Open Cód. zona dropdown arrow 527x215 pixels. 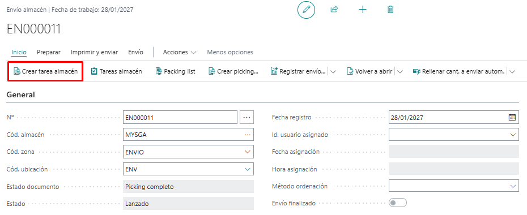(x=248, y=152)
